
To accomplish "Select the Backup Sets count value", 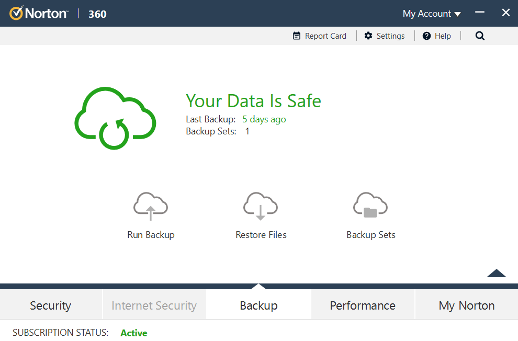I will click(247, 131).
